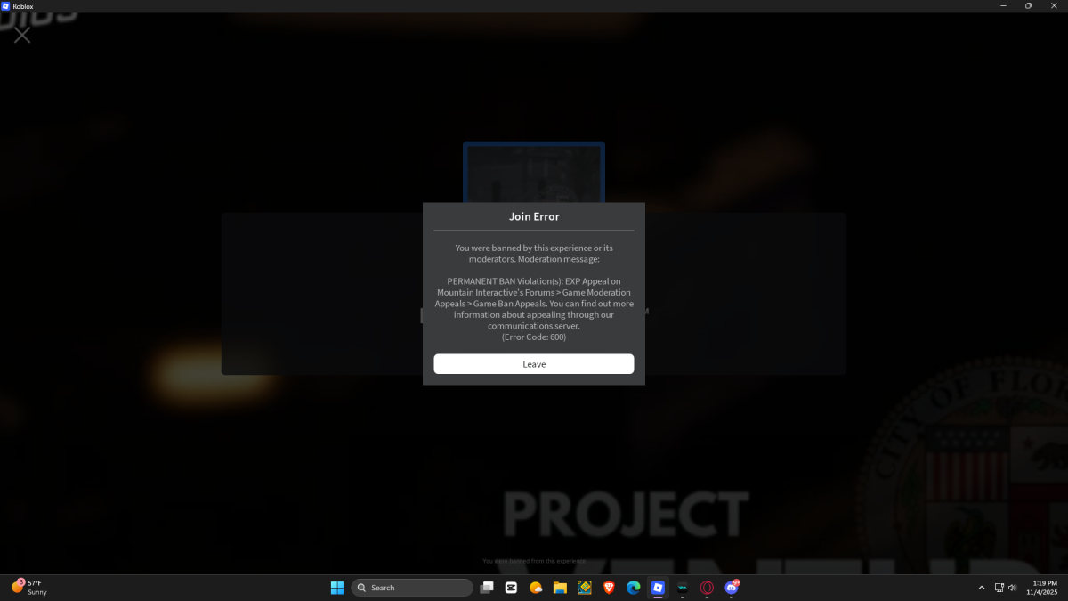Image resolution: width=1068 pixels, height=601 pixels.
Task: Open the waveform app in the taskbar
Action: coord(683,588)
